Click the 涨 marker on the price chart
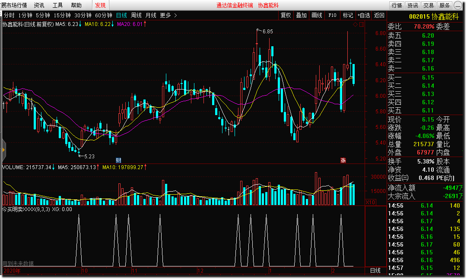The image size is (467, 279). [x=343, y=160]
